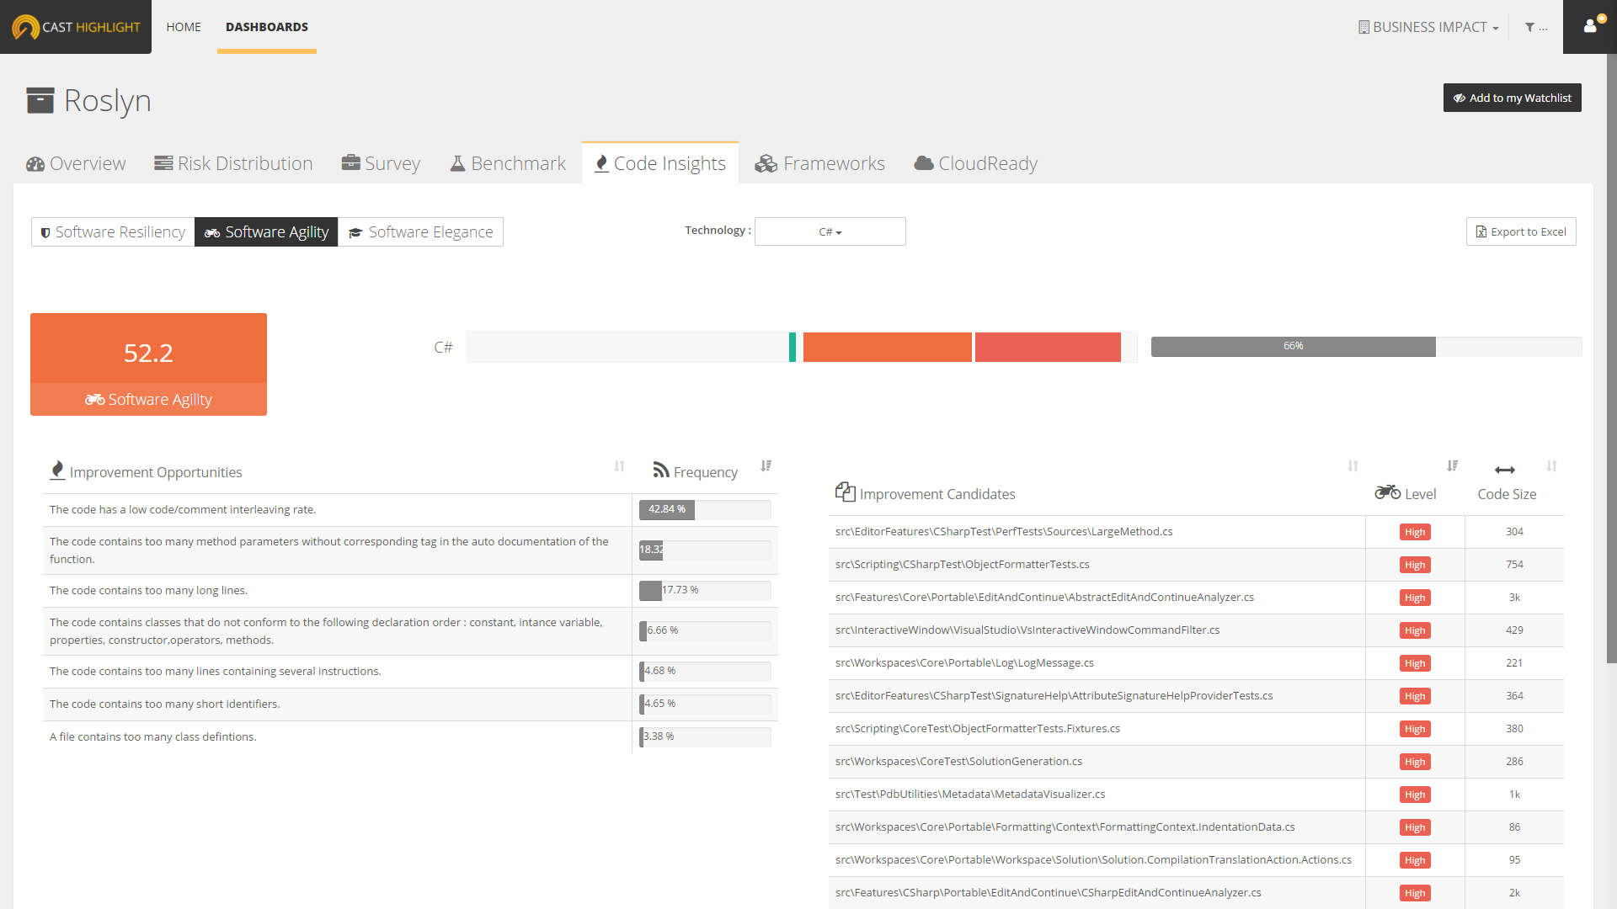The image size is (1617, 909).
Task: Click High badge for SolutionGeneration.cs
Action: [x=1415, y=762]
